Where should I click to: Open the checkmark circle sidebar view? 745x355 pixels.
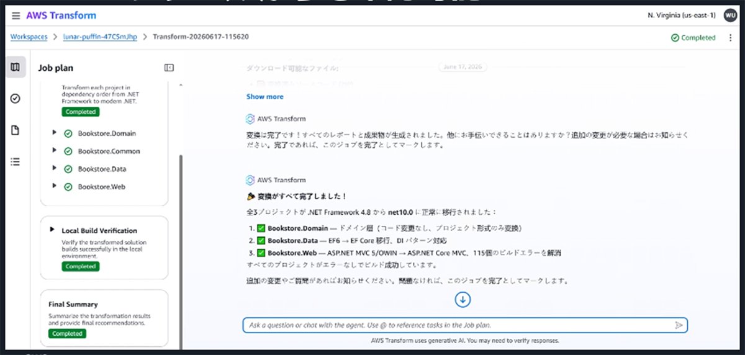click(x=16, y=98)
